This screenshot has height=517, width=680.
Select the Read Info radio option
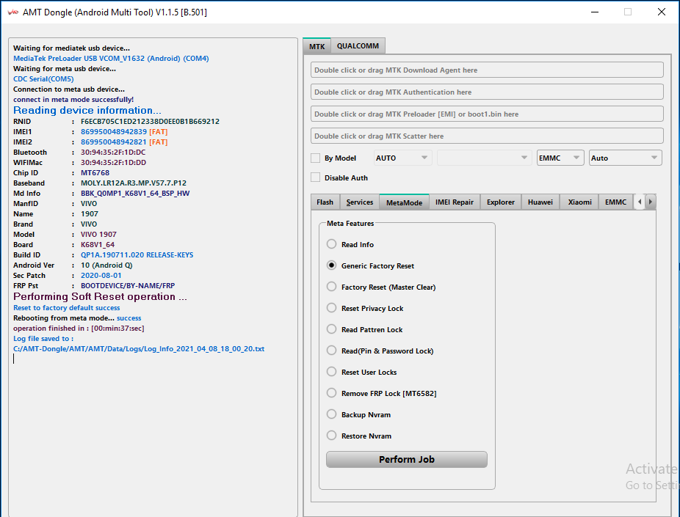point(332,244)
